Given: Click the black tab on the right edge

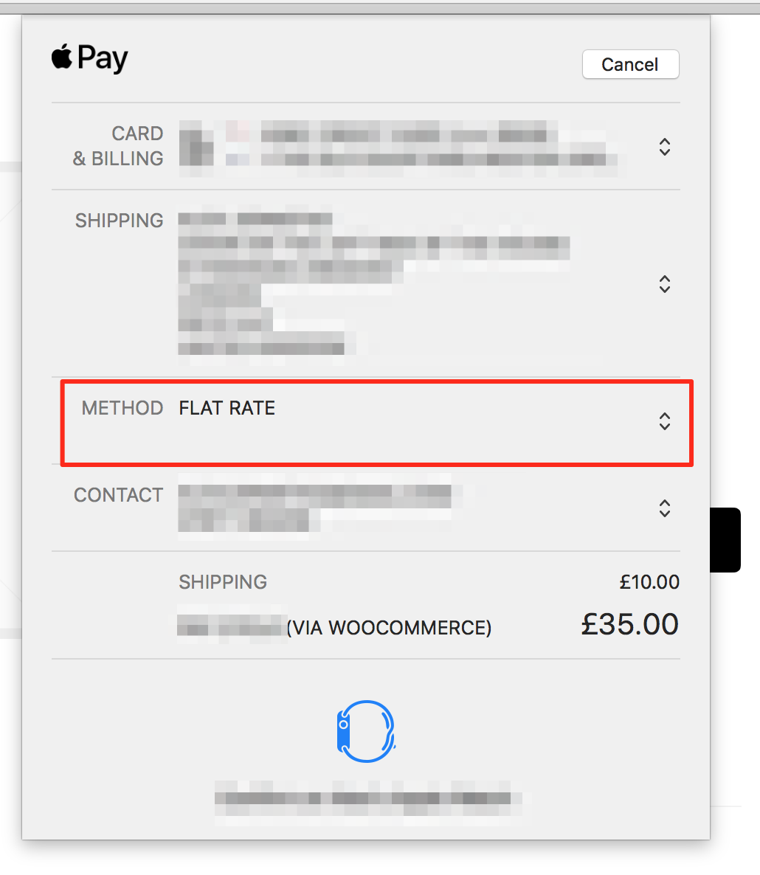Looking at the screenshot, I should click(x=725, y=539).
